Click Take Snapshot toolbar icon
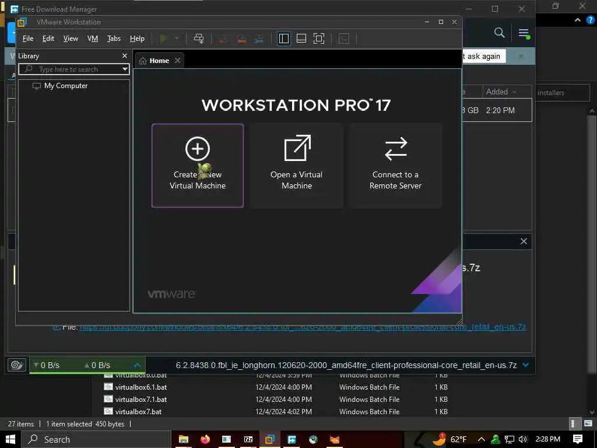The image size is (597, 448). coord(223,39)
